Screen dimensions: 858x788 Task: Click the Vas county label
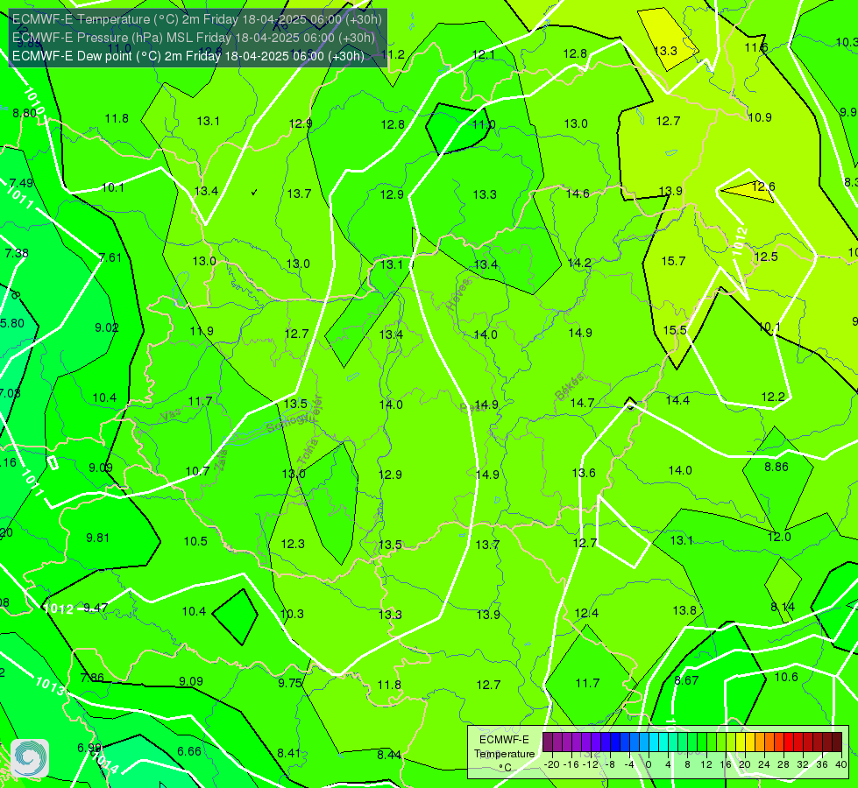[171, 416]
